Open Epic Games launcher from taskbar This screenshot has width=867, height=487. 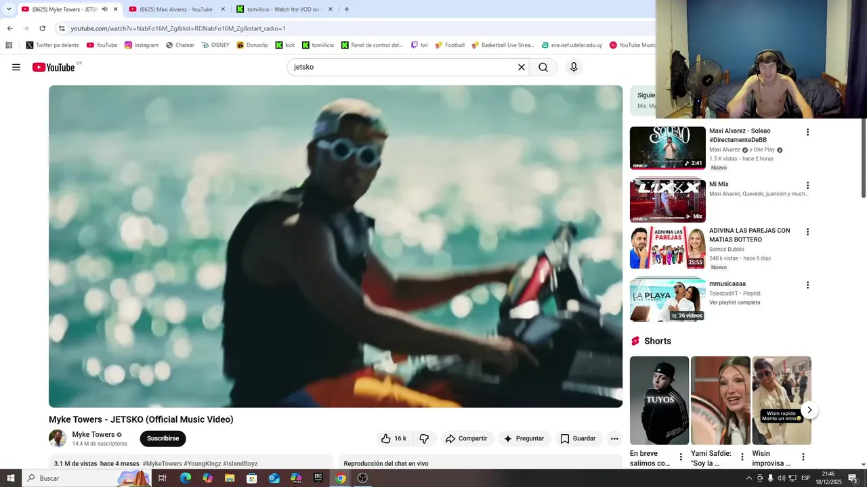tap(318, 478)
